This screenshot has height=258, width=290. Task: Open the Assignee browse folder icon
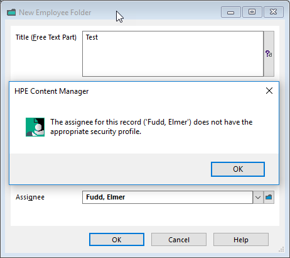point(269,197)
